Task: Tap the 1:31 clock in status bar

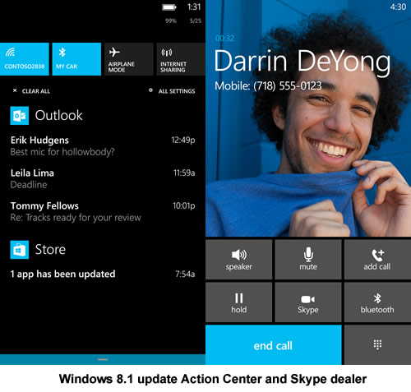Action: point(194,7)
